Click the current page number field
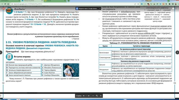 click(x=84, y=96)
